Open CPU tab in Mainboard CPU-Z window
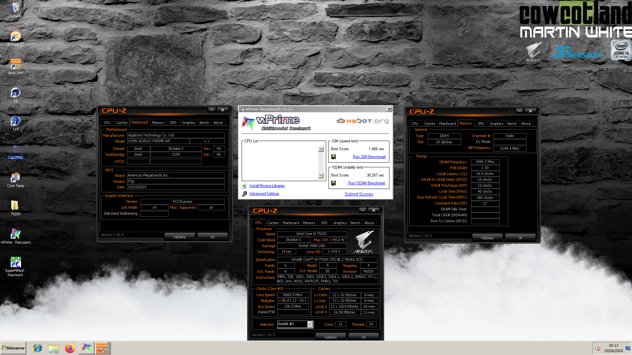The height and width of the screenshot is (355, 632). pos(107,123)
